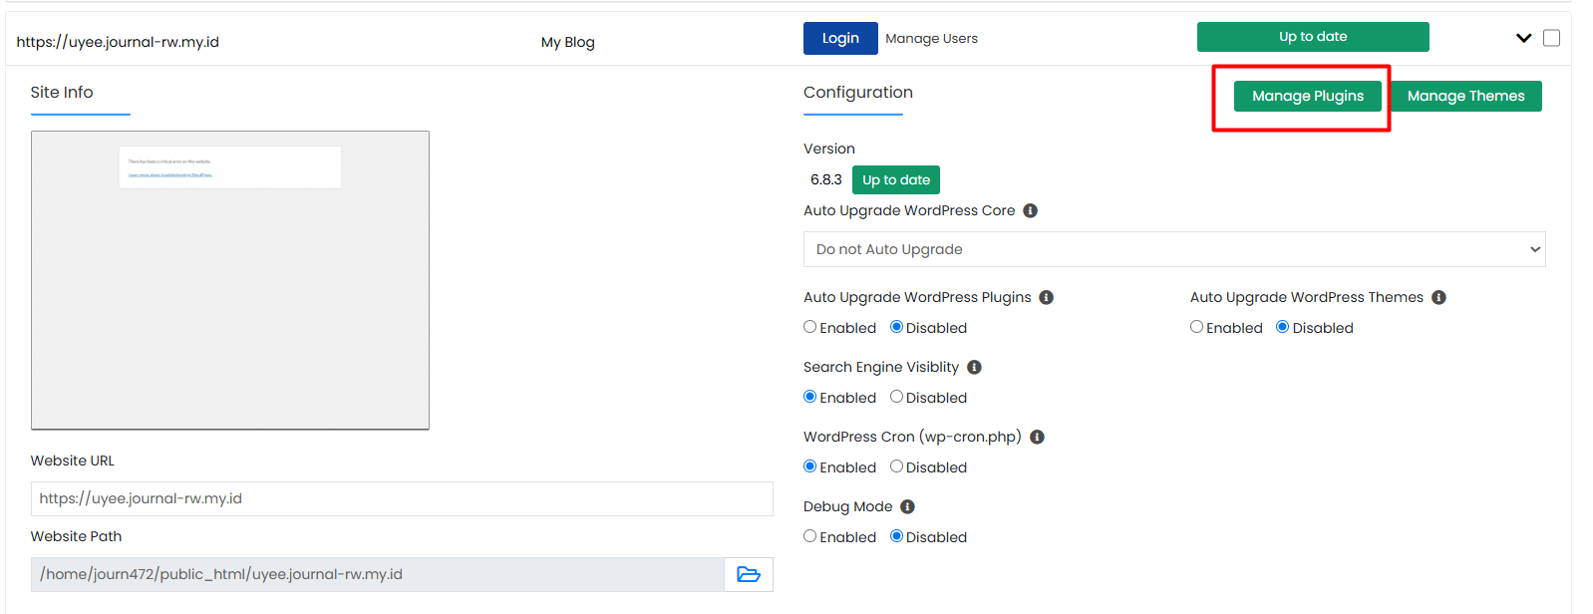Disable Search Engine Visibility
This screenshot has width=1593, height=614.
pos(896,397)
